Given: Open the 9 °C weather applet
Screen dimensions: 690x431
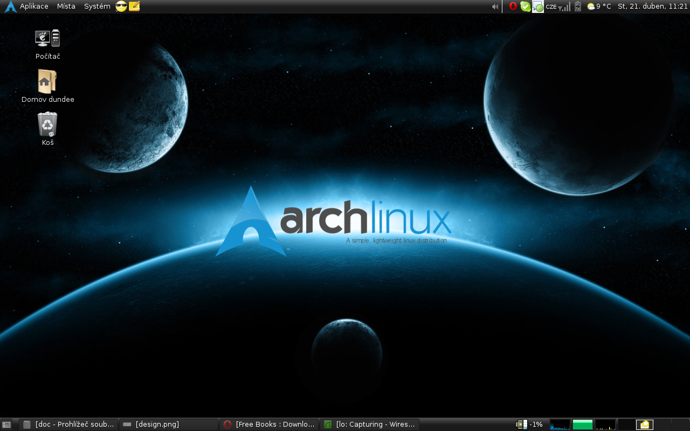Looking at the screenshot, I should coord(599,6).
